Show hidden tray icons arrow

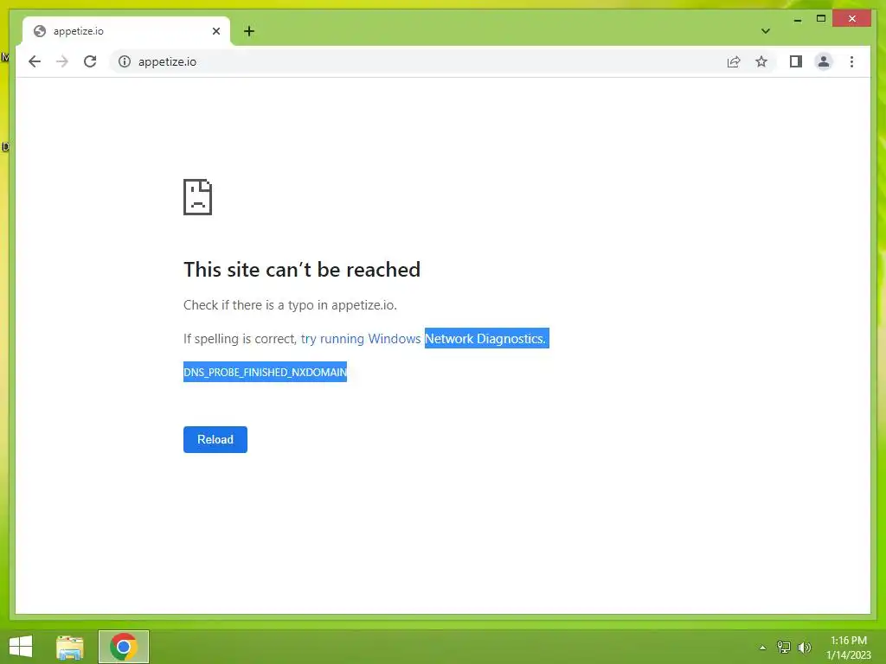pyautogui.click(x=762, y=648)
